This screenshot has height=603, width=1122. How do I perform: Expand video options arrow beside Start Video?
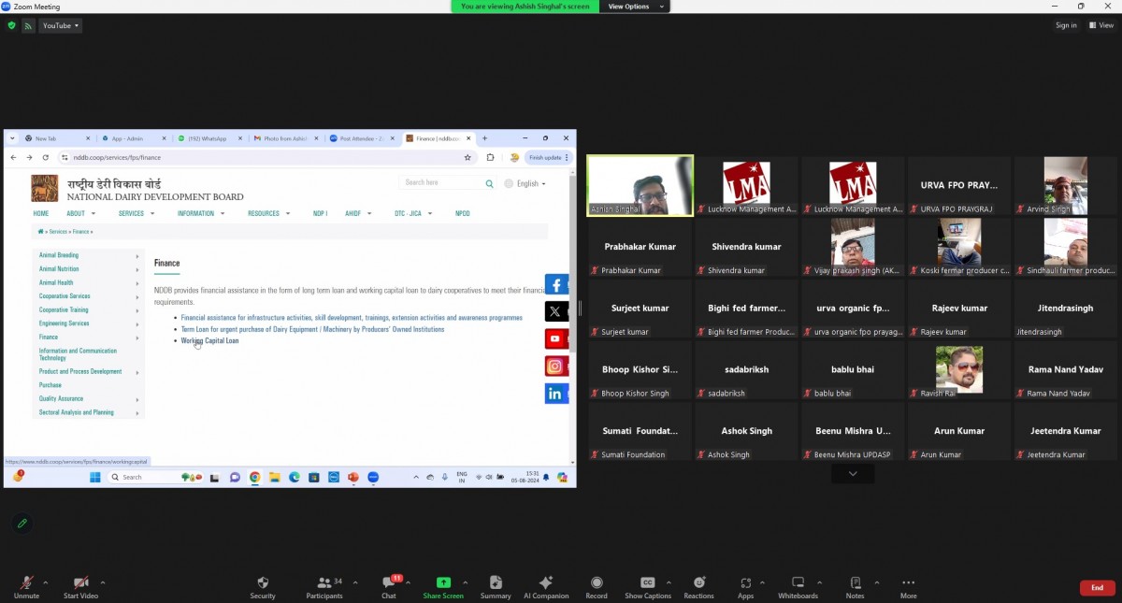103,582
